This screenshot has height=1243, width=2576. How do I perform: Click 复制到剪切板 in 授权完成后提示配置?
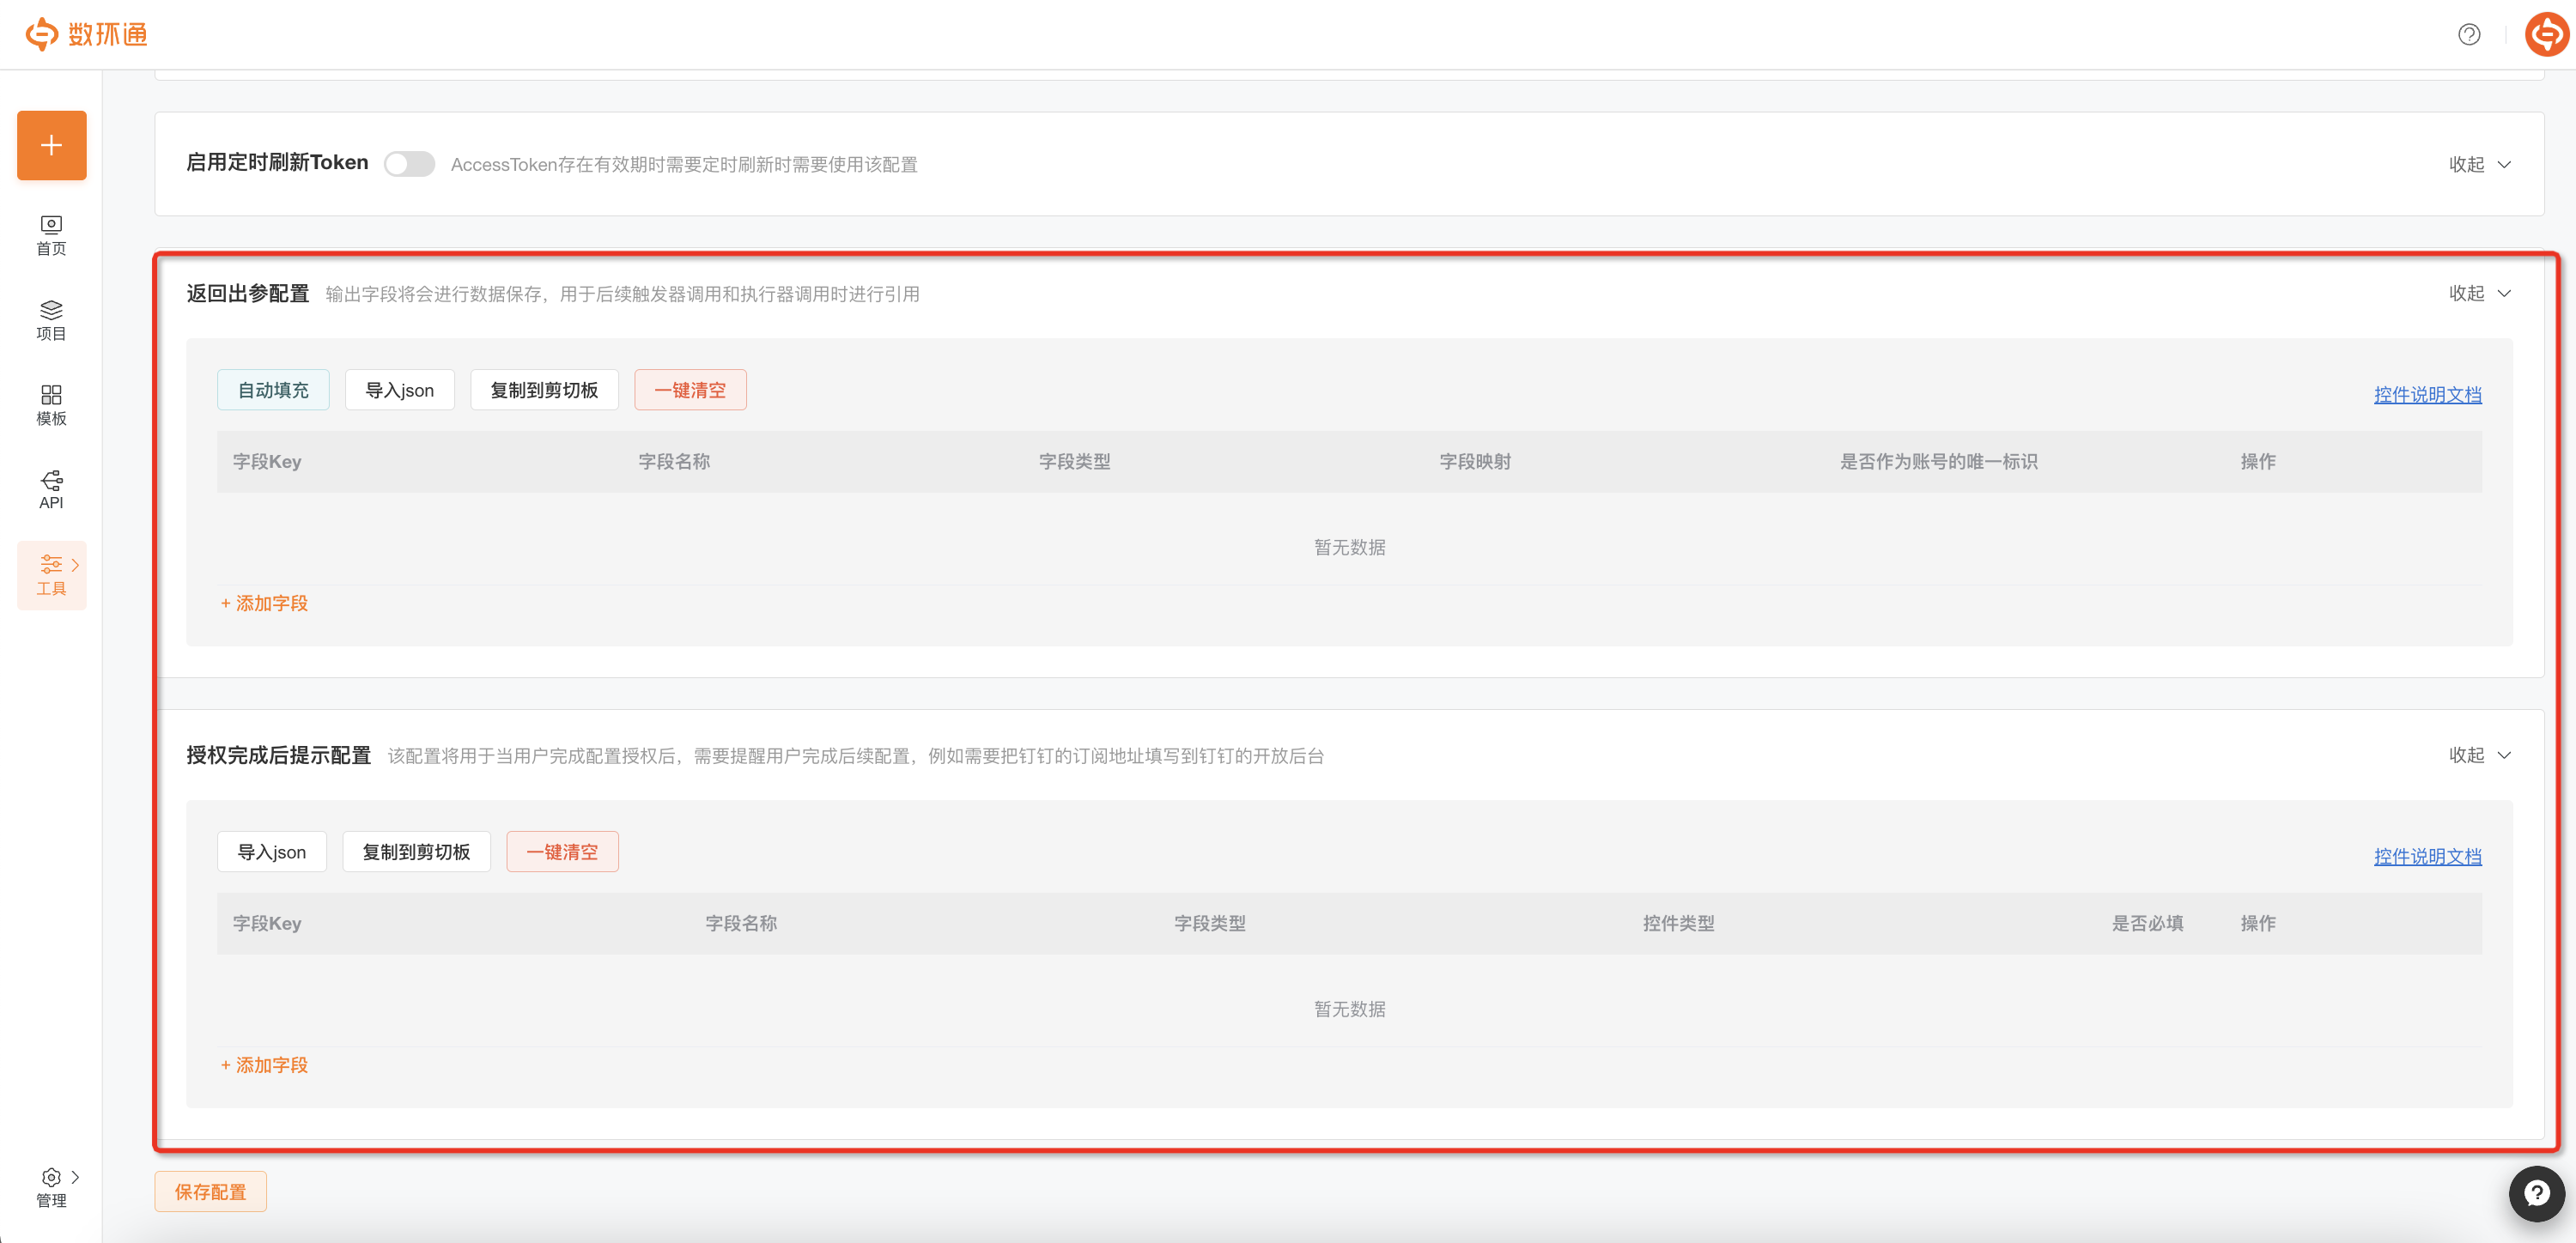(x=416, y=852)
